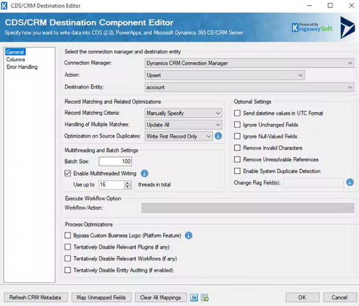Open info tip for Optimization on Source Duplicates
The width and height of the screenshot is (359, 306).
tap(218, 136)
